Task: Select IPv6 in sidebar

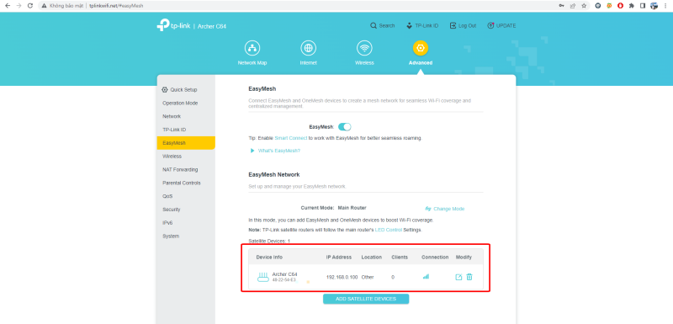Action: (x=186, y=223)
